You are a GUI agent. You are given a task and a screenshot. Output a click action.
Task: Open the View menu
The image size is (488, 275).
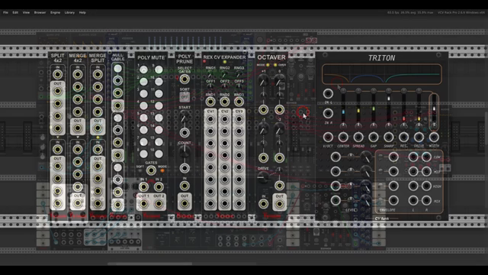point(26,12)
